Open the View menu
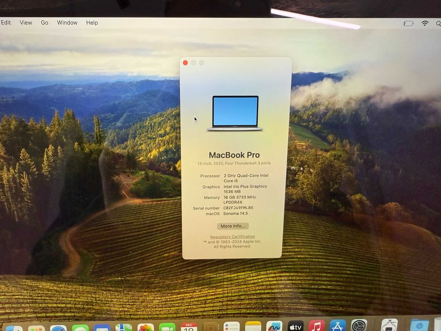The width and height of the screenshot is (441, 331). (x=26, y=23)
